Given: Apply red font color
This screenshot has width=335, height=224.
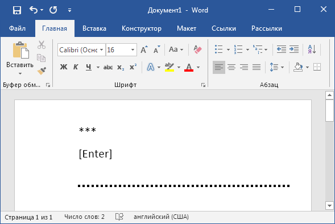Looking at the screenshot, I should pyautogui.click(x=189, y=67).
